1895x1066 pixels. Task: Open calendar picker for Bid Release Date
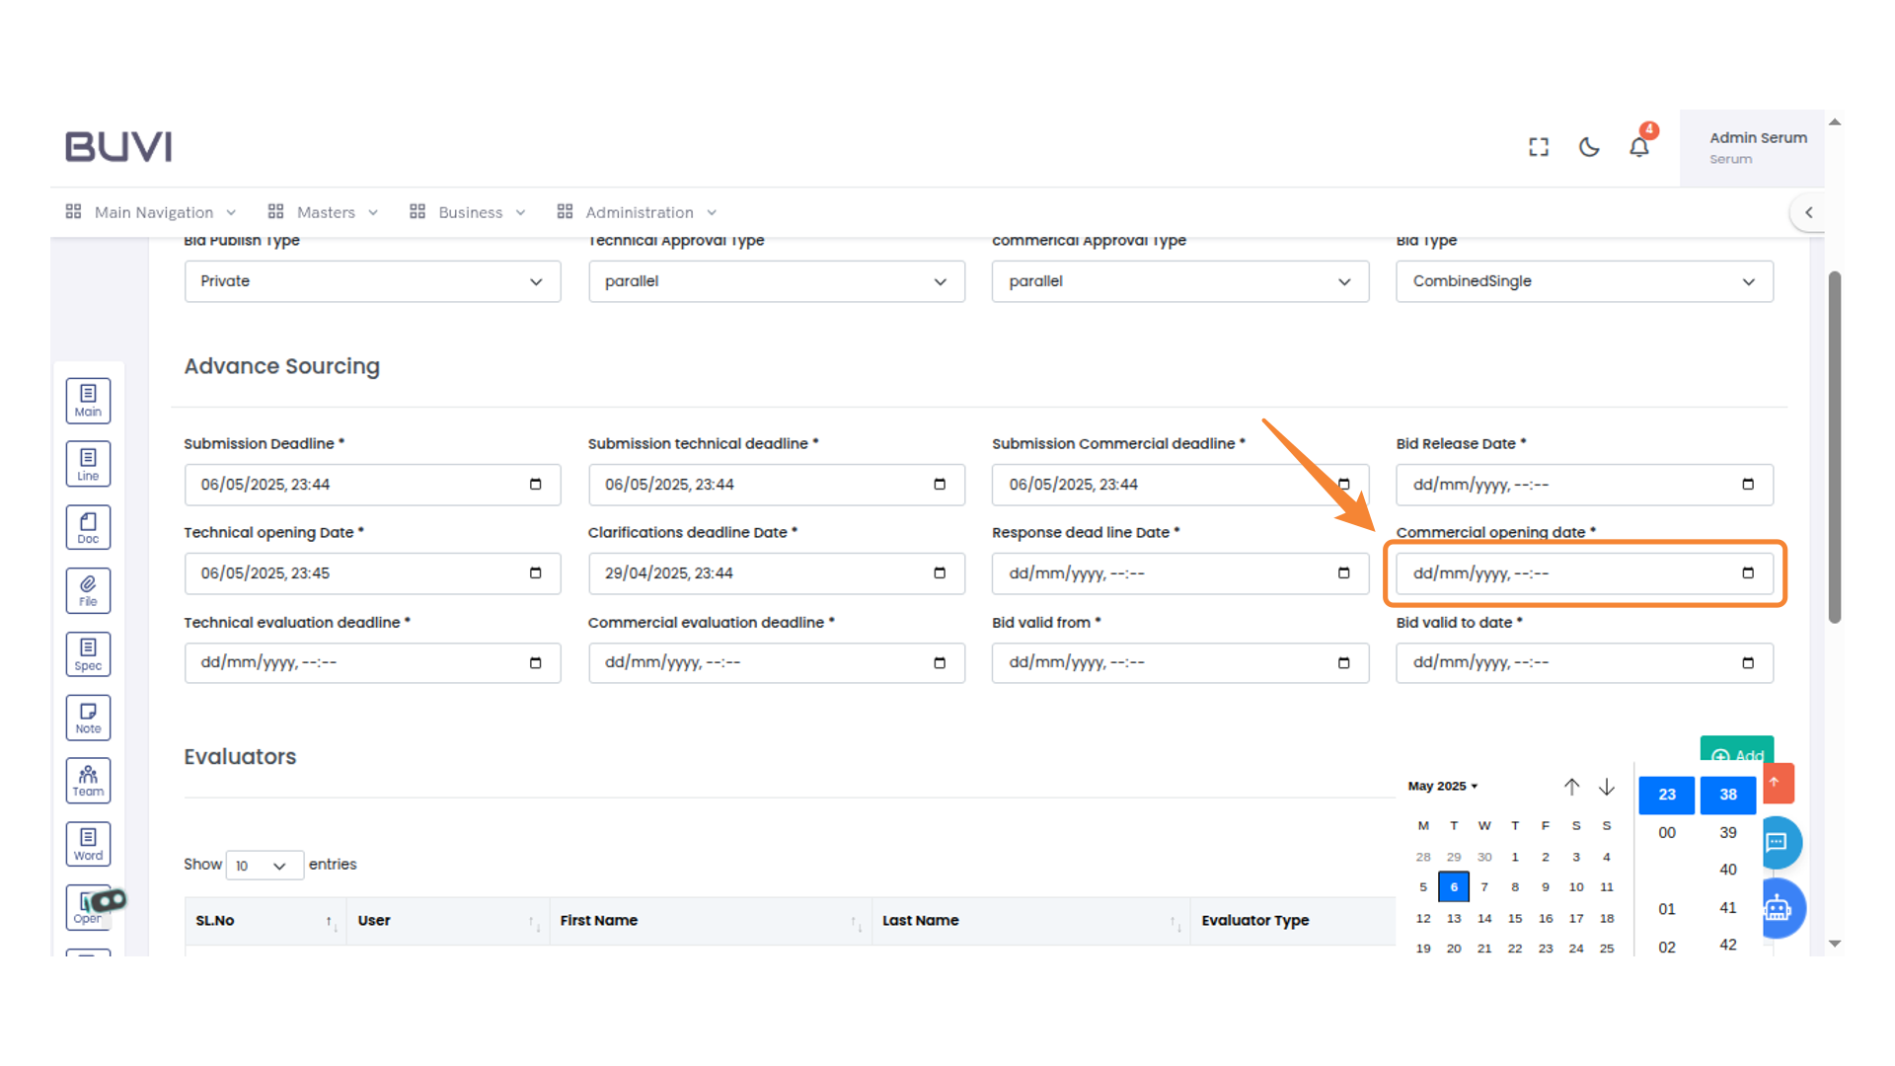point(1747,485)
